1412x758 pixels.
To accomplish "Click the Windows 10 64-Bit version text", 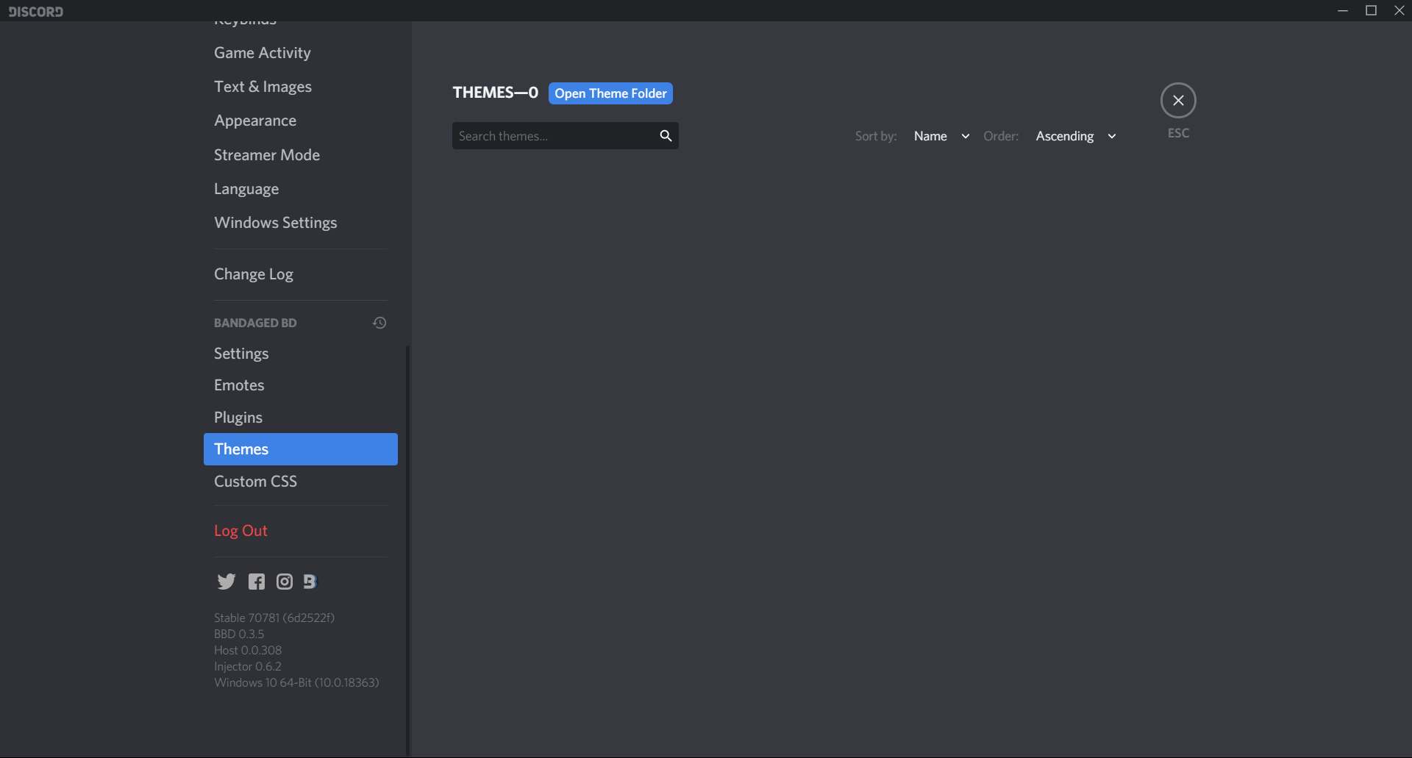I will (x=296, y=682).
